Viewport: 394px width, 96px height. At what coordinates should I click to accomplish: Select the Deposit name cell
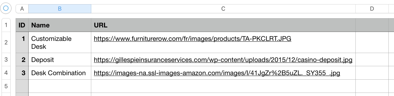(60, 60)
